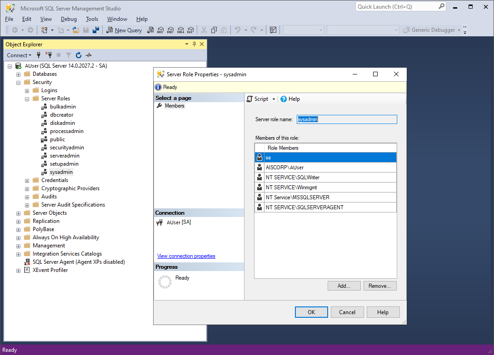Expand the Databases tree node
Image resolution: width=494 pixels, height=355 pixels.
[19, 74]
